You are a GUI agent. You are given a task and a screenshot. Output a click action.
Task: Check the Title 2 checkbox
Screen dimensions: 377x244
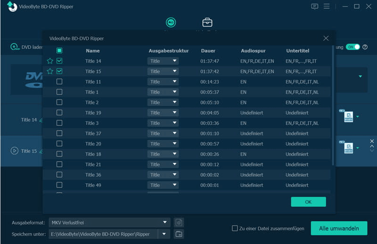point(59,102)
